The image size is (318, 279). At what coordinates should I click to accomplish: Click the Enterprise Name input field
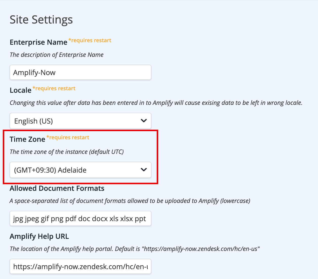(x=81, y=73)
